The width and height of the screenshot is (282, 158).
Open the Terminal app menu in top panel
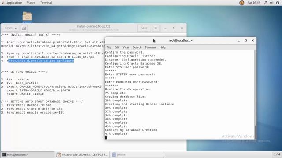tap(46, 3)
